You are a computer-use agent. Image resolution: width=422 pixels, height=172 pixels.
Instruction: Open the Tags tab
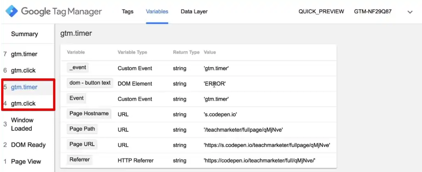click(128, 11)
